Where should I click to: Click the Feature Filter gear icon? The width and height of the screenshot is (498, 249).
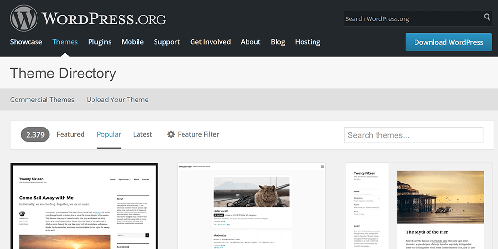pos(171,134)
